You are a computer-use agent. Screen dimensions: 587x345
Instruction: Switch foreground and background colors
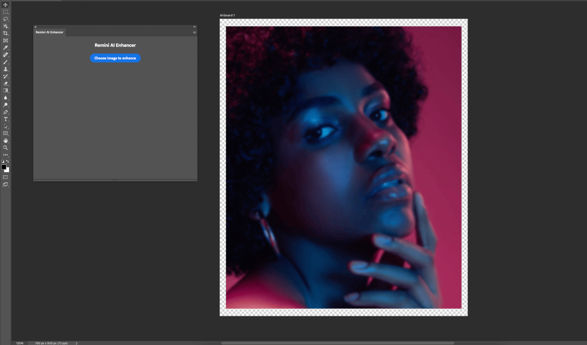tap(7, 161)
